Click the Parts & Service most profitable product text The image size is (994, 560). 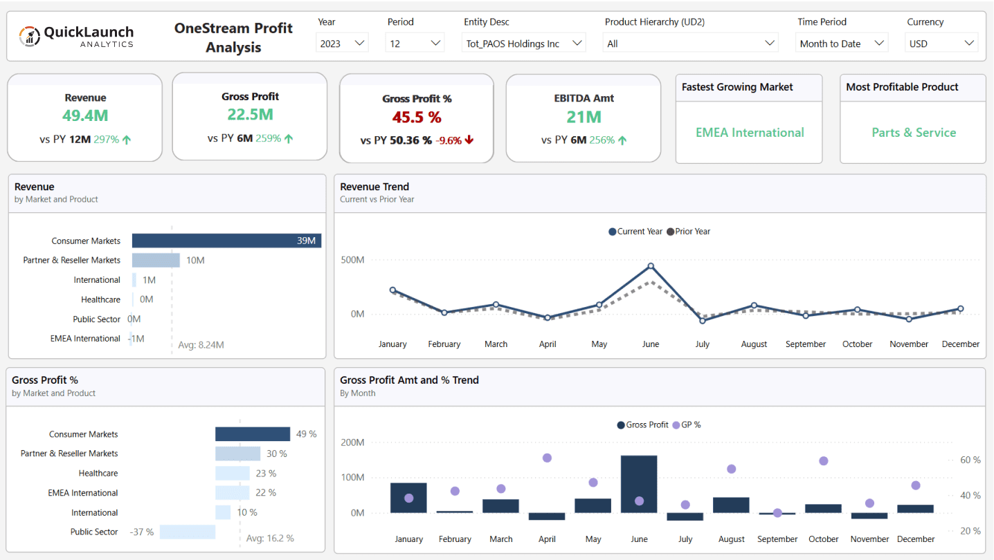point(914,133)
